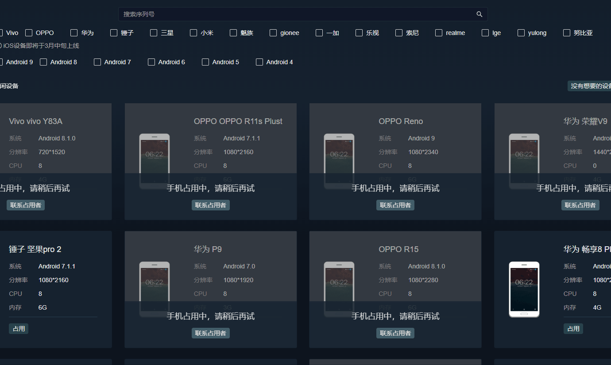Click the 1080*1920 resolution value
Image resolution: width=611 pixels, height=365 pixels.
pyautogui.click(x=238, y=280)
